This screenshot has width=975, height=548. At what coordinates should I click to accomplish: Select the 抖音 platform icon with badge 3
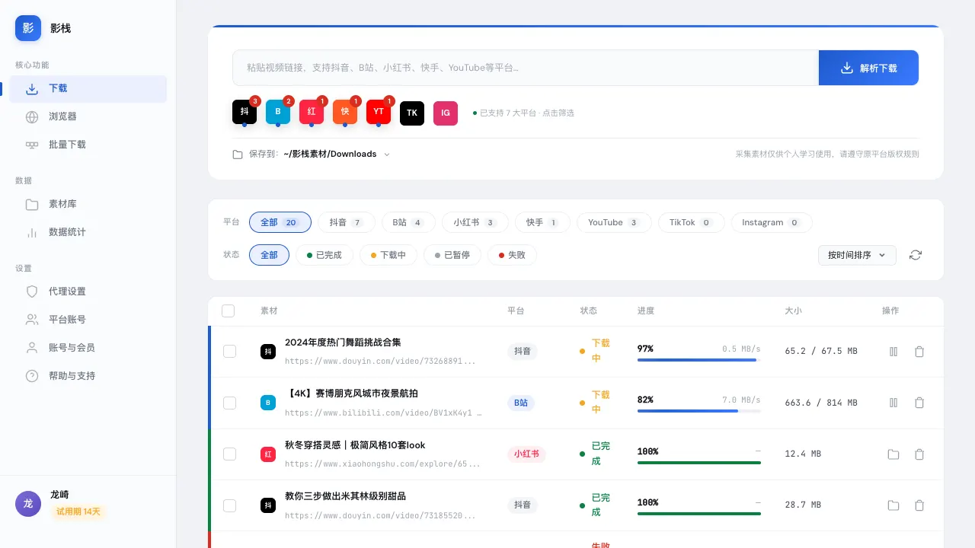pos(245,112)
